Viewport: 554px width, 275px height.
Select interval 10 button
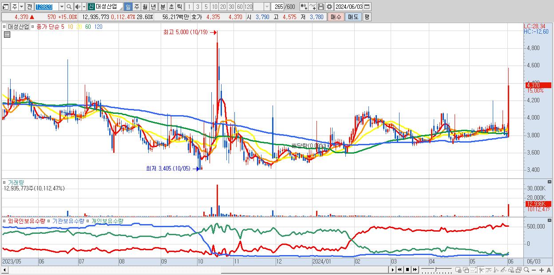214,7
